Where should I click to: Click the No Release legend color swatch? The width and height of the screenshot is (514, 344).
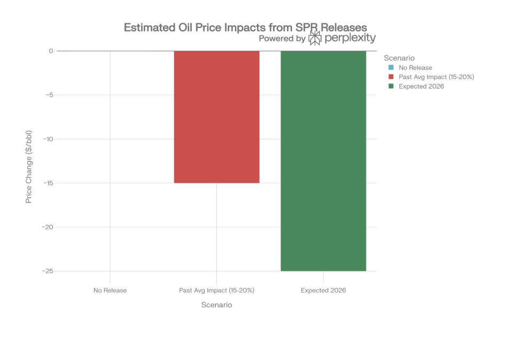pyautogui.click(x=391, y=68)
